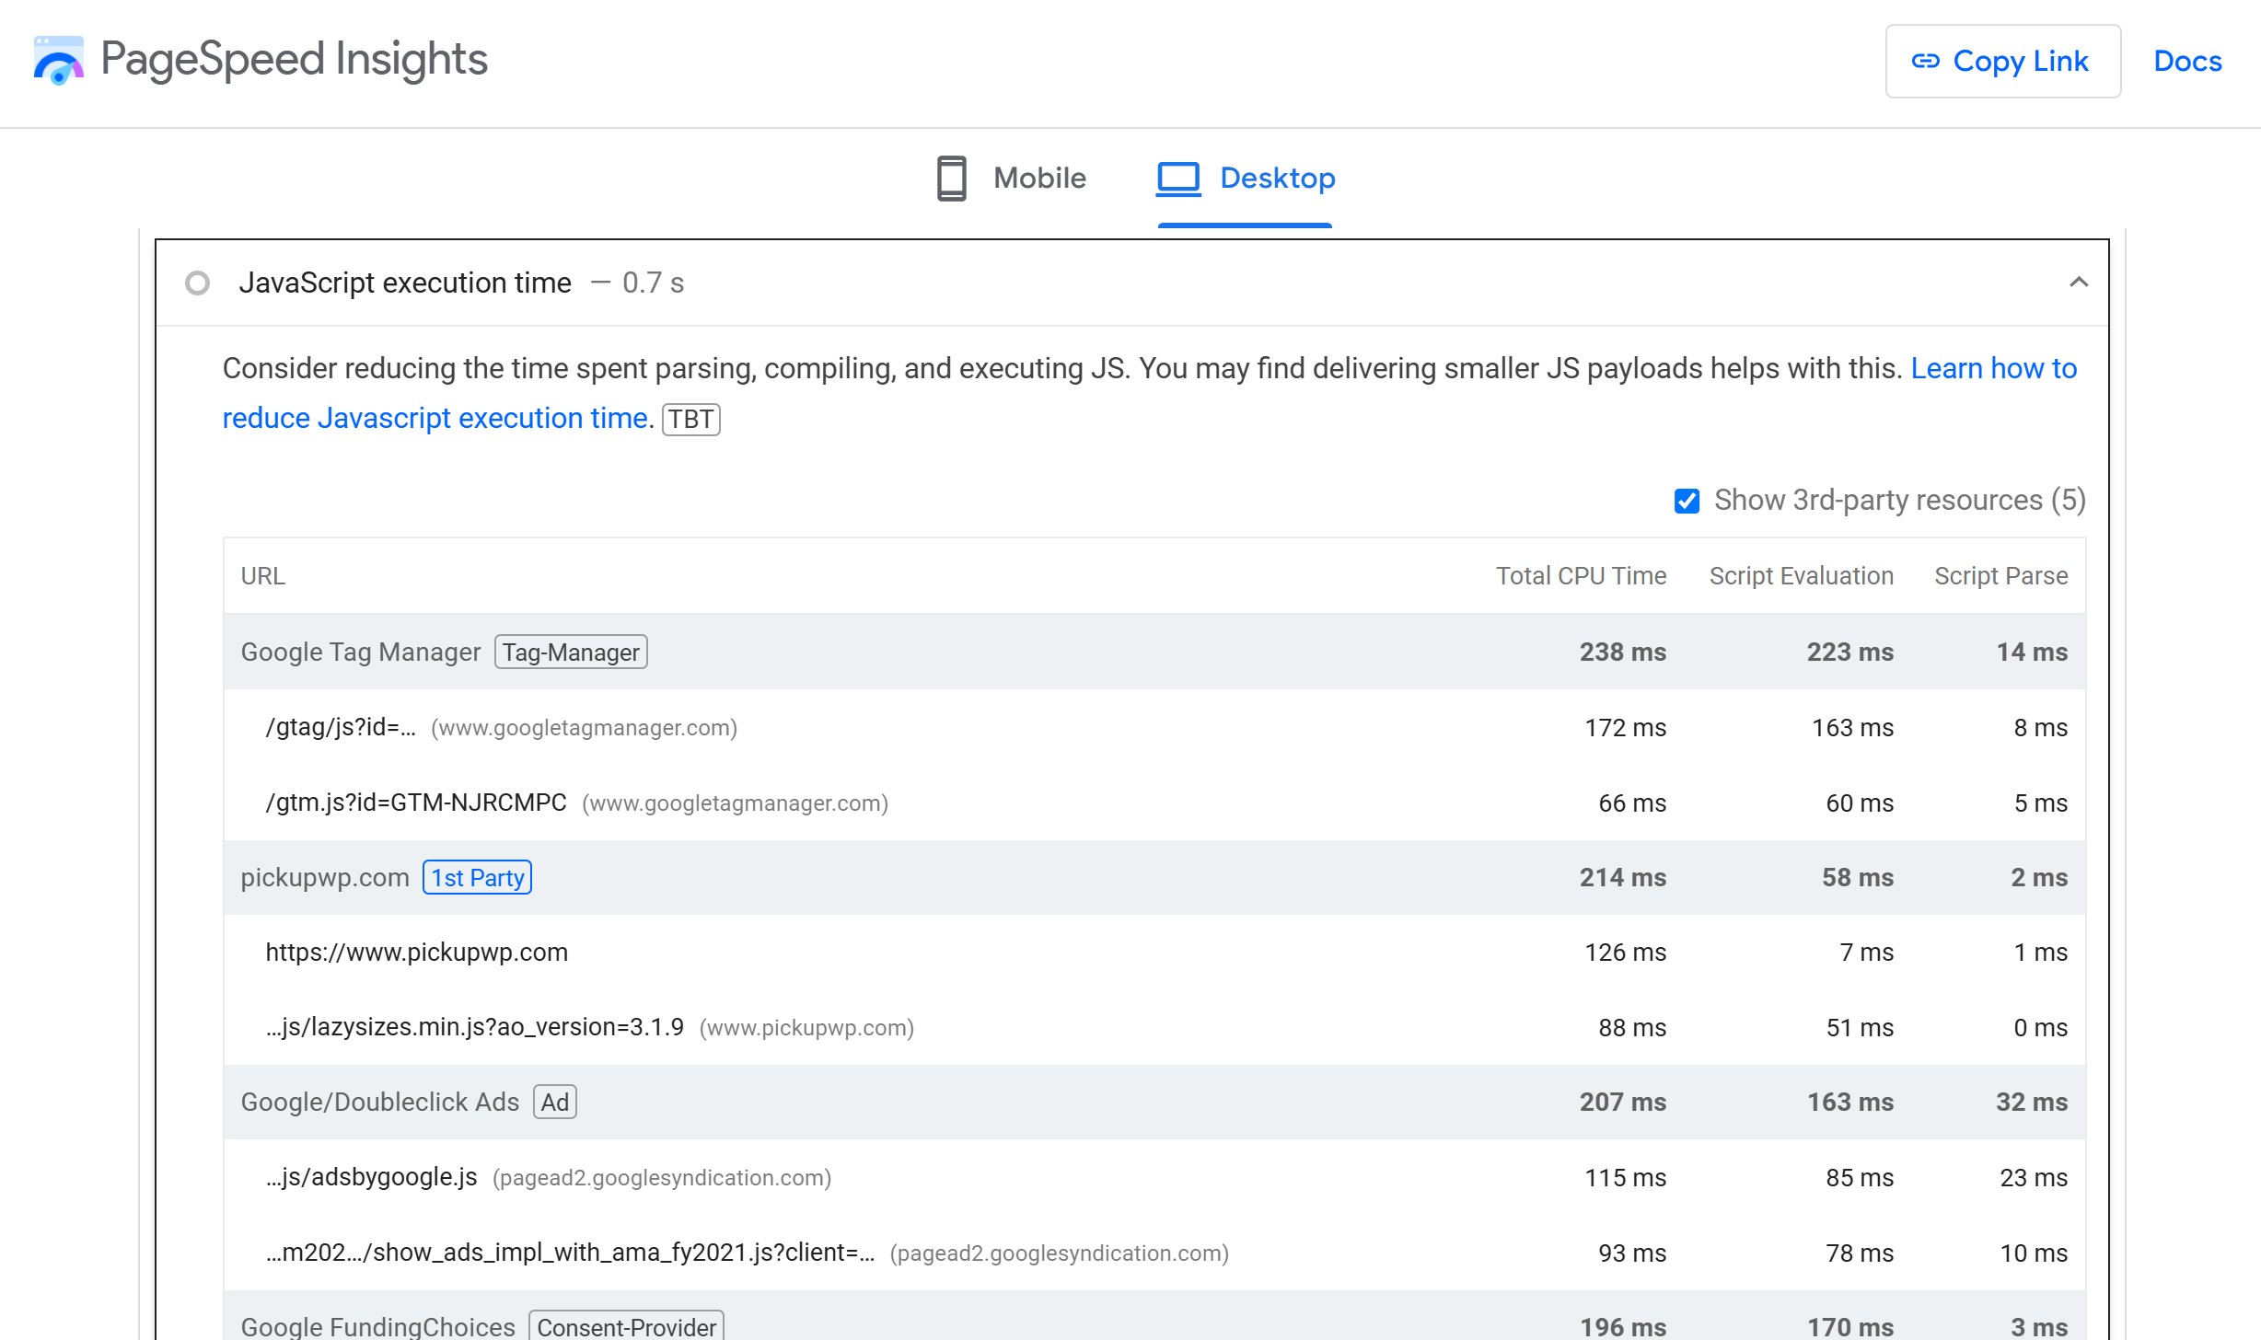The height and width of the screenshot is (1340, 2261).
Task: Click the TBT badge button
Action: (690, 418)
